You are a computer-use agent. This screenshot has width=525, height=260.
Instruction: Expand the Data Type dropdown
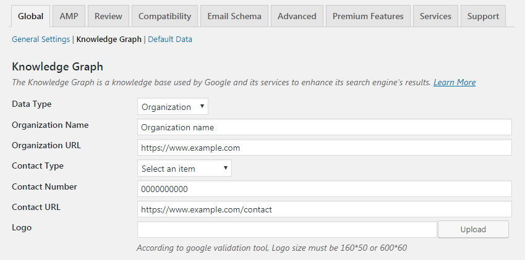tap(173, 107)
